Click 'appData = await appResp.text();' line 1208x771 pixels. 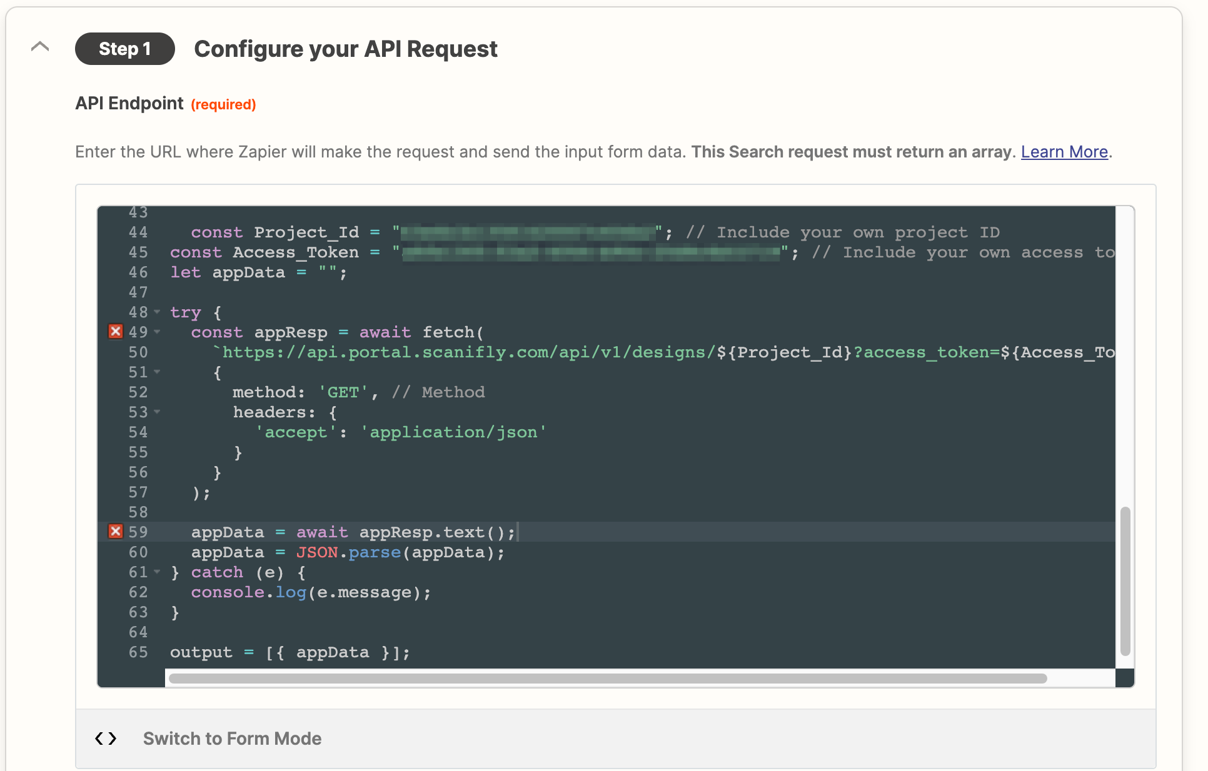pos(353,532)
